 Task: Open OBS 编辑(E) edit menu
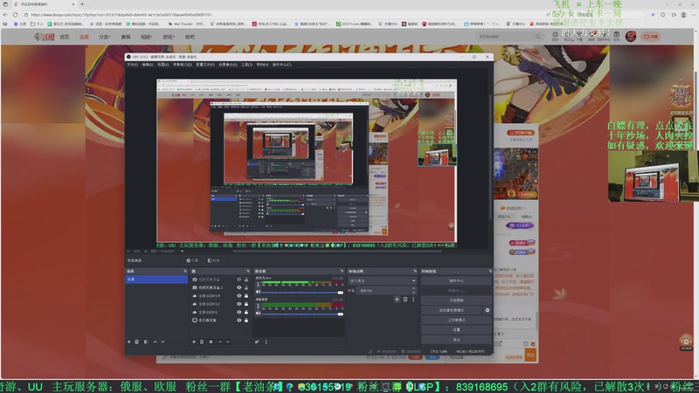pos(148,65)
